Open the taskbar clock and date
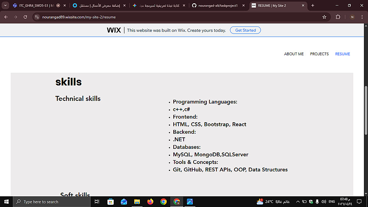The image size is (368, 207). (345, 201)
